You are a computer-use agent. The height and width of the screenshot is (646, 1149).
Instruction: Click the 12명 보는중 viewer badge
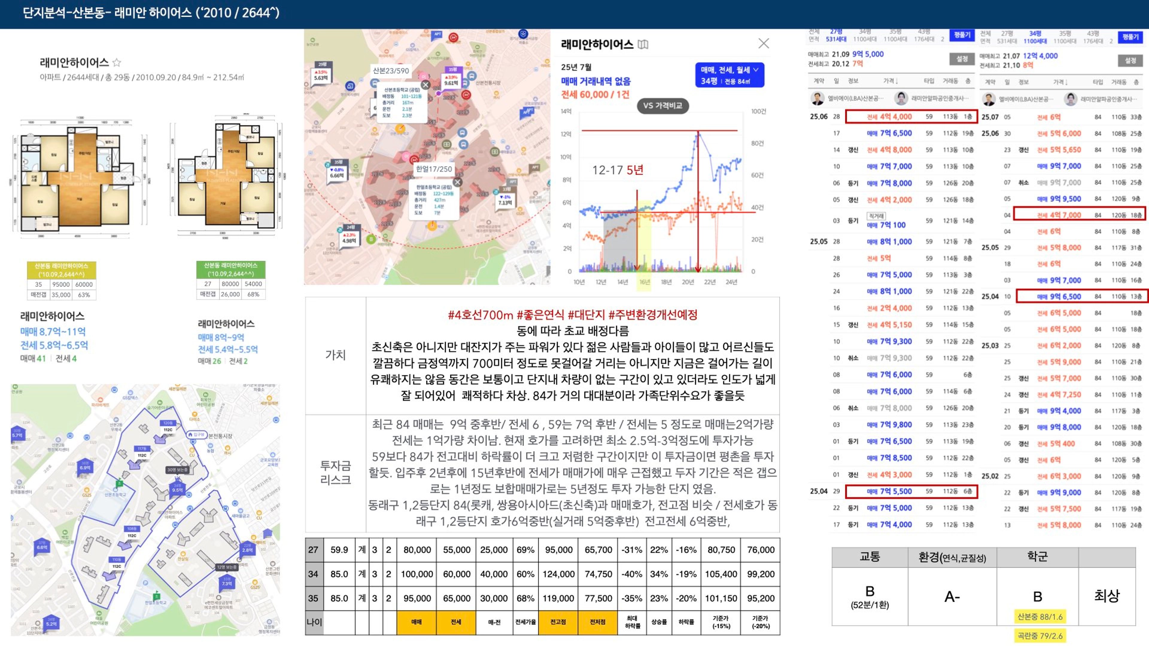[227, 568]
